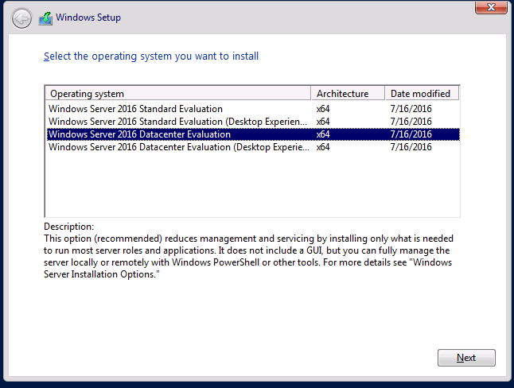Click the x64 cell of Standard Evaluation
Screen dimensions: 514x388
click(x=323, y=109)
